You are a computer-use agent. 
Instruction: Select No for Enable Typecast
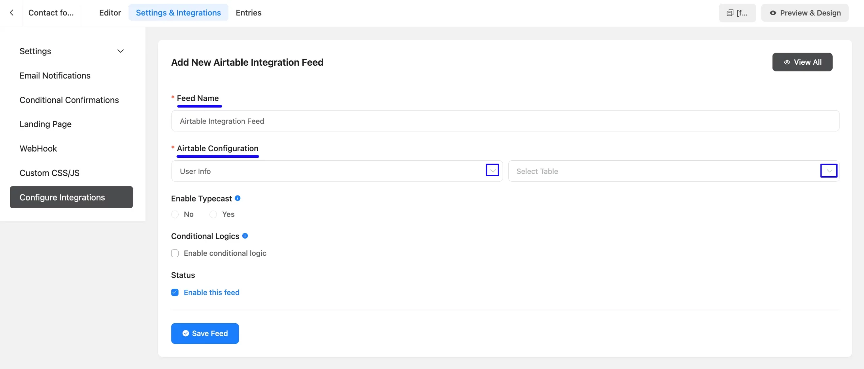coord(175,214)
